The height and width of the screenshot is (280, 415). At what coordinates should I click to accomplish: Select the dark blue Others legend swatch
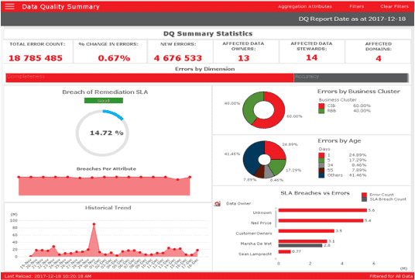point(321,175)
